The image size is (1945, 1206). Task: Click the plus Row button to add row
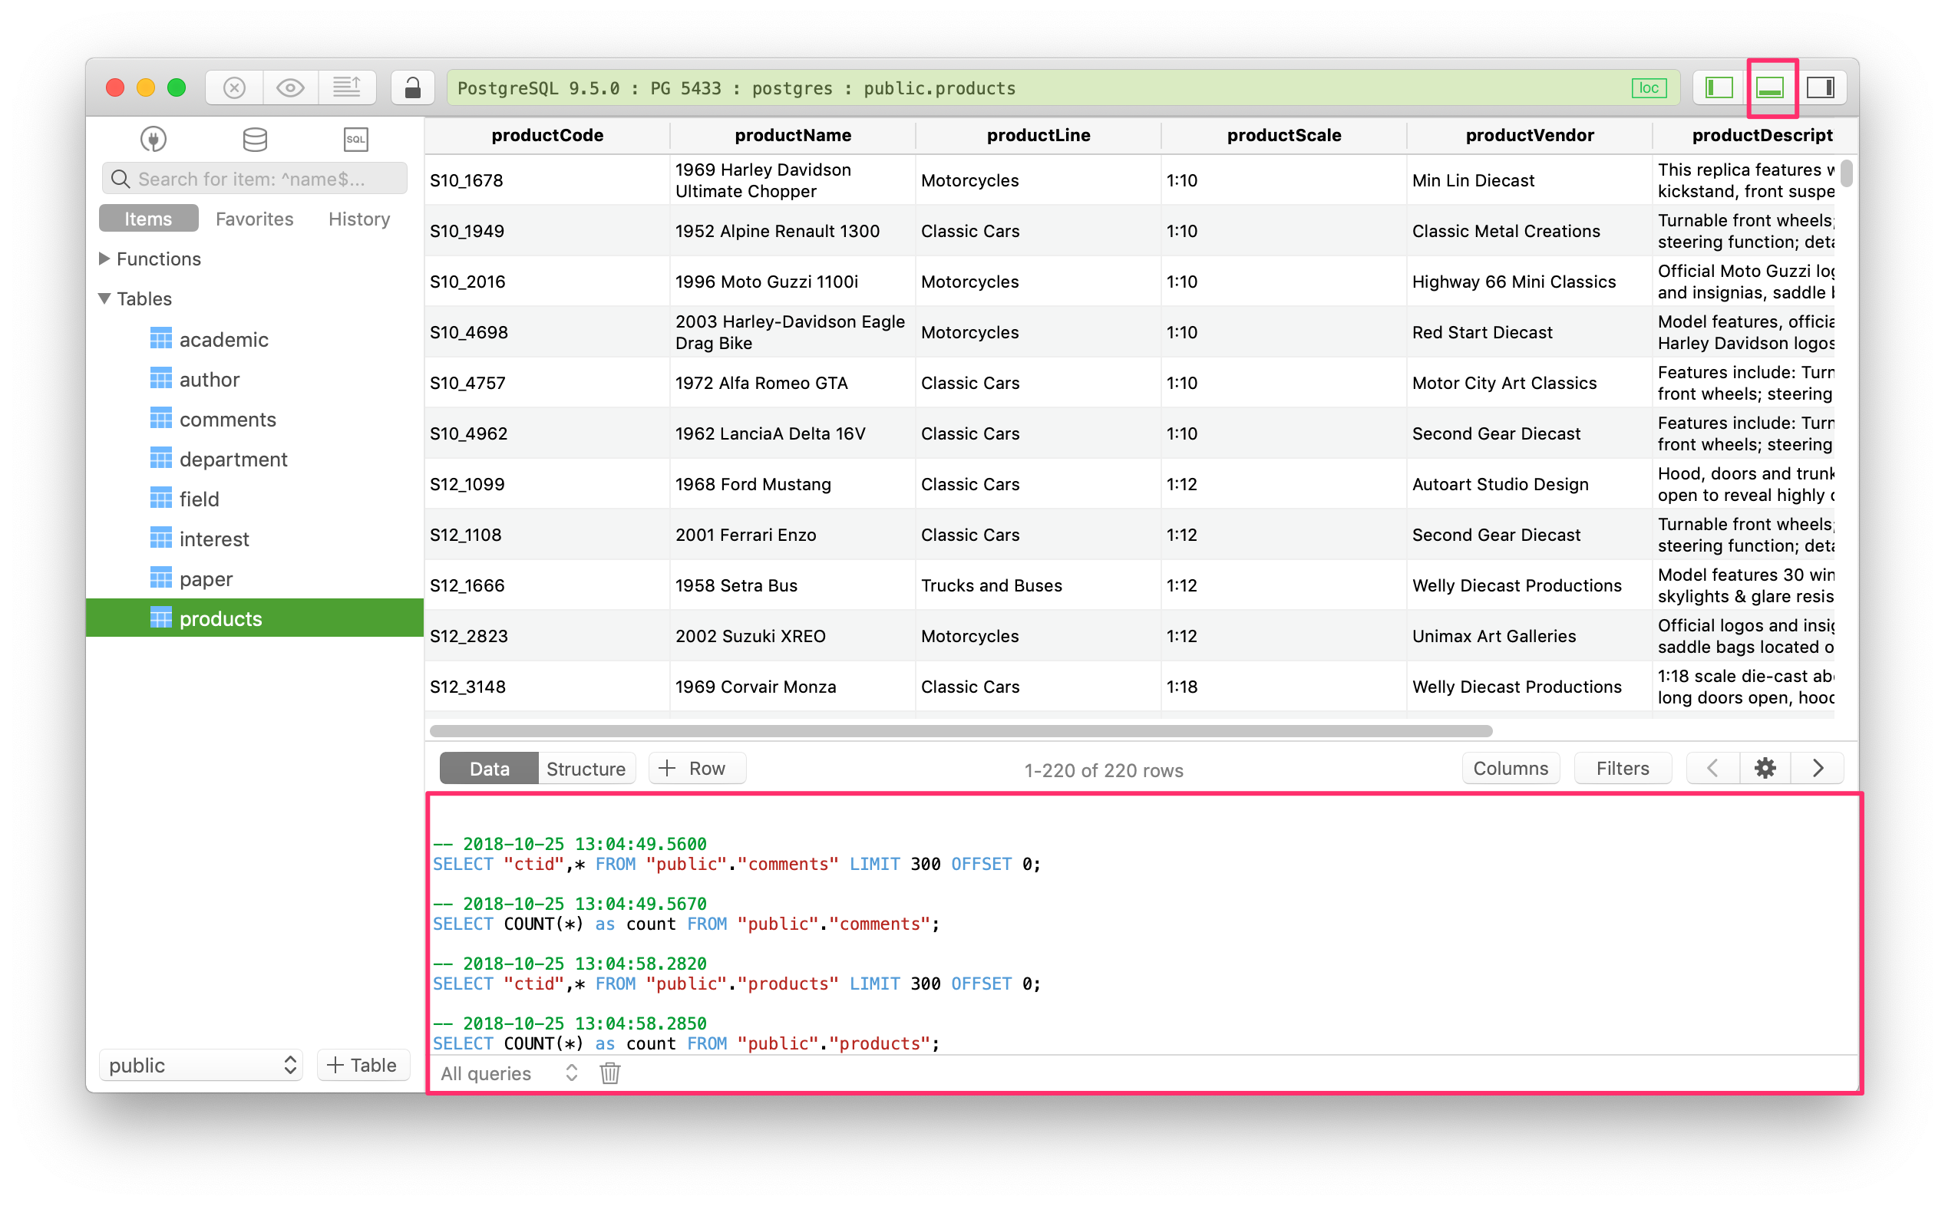pos(694,769)
